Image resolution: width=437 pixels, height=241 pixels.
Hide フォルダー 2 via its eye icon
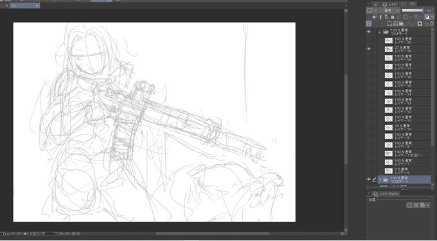pos(368,179)
